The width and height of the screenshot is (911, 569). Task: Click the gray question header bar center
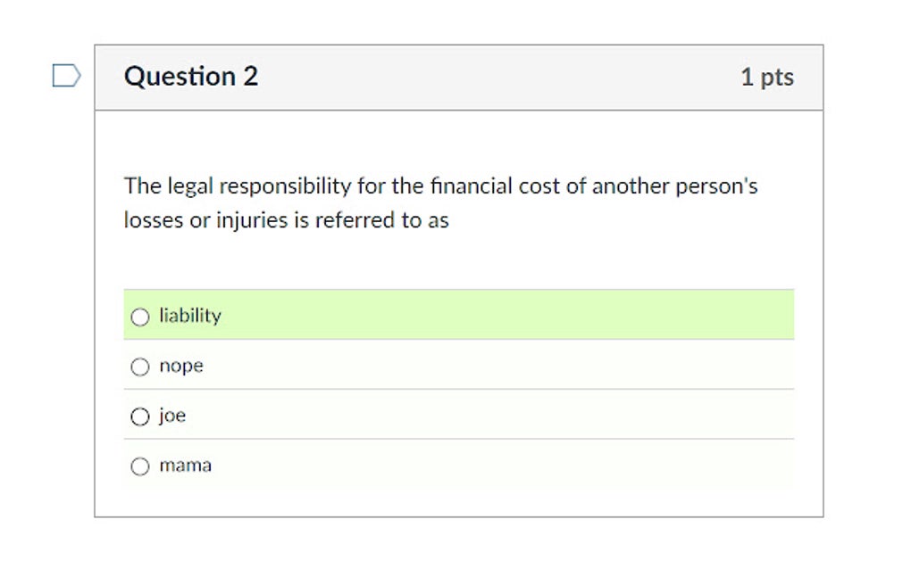tap(458, 78)
